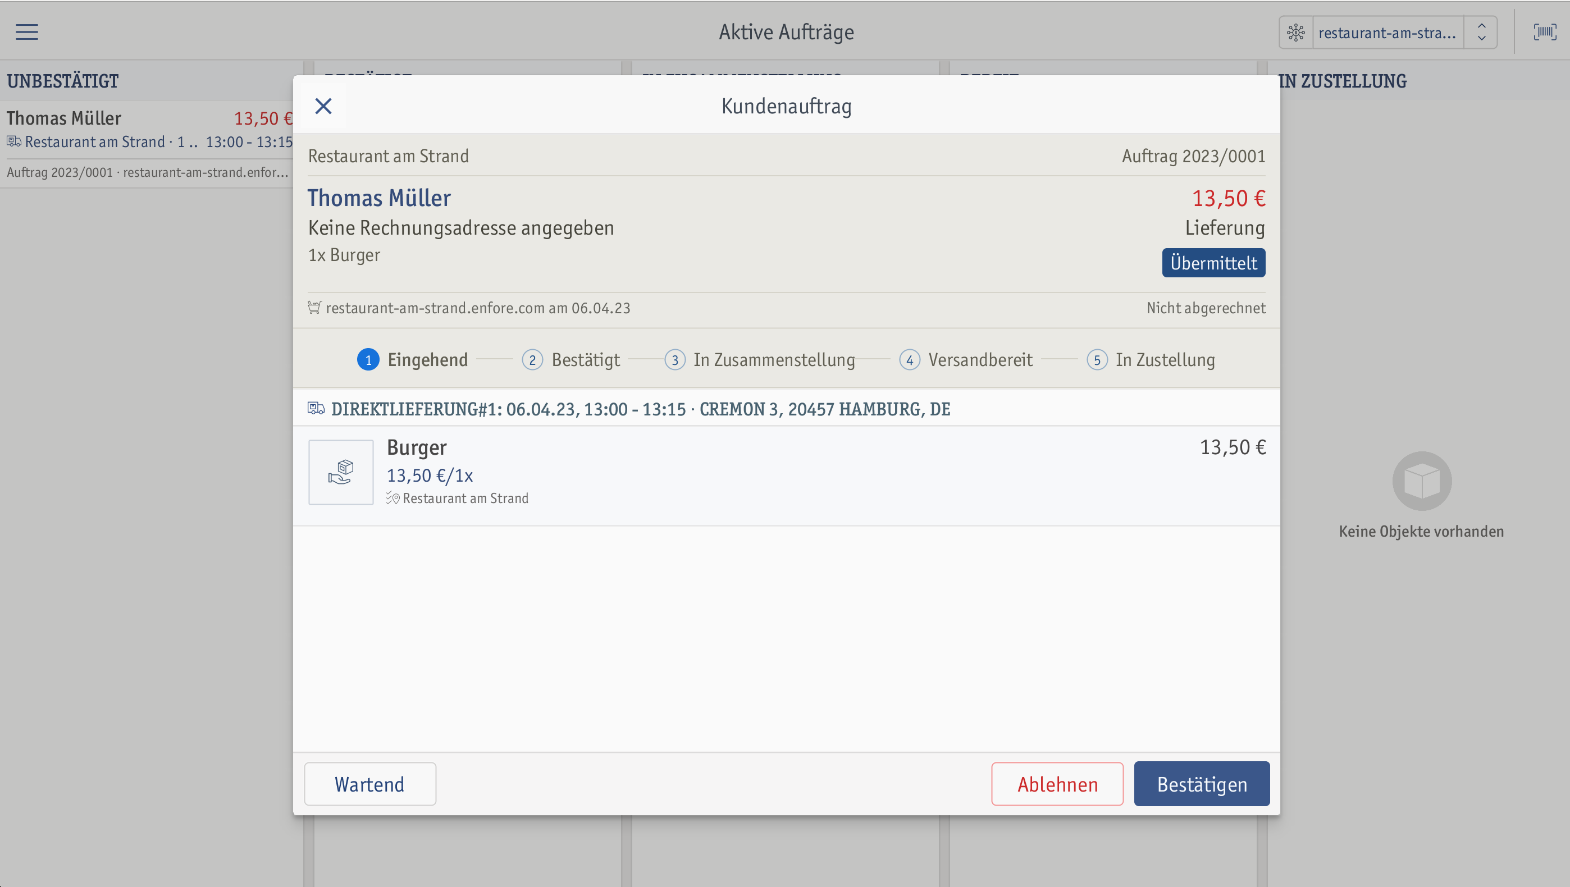Open the restaurant-am-stra... location dropdown
Viewport: 1570px width, 887px height.
point(1387,33)
